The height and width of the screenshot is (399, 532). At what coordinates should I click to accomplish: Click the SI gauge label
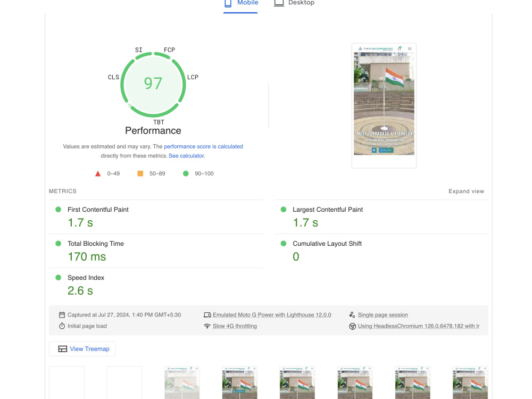(x=138, y=50)
